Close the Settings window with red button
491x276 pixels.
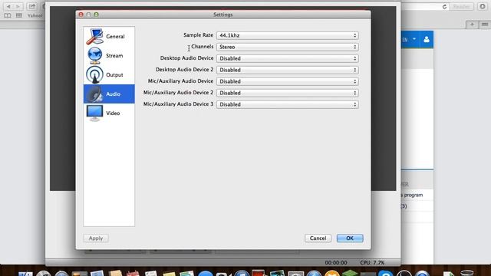pyautogui.click(x=81, y=15)
